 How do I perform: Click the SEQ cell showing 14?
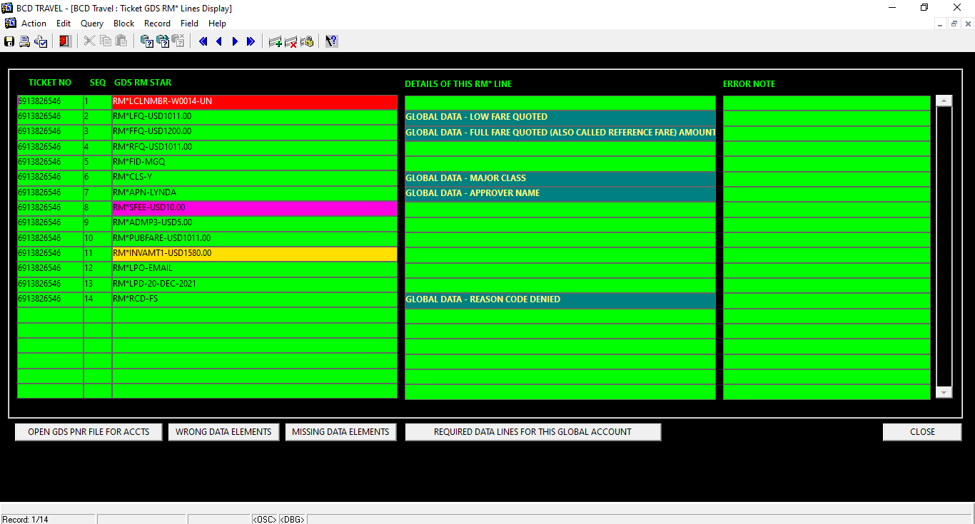[97, 299]
